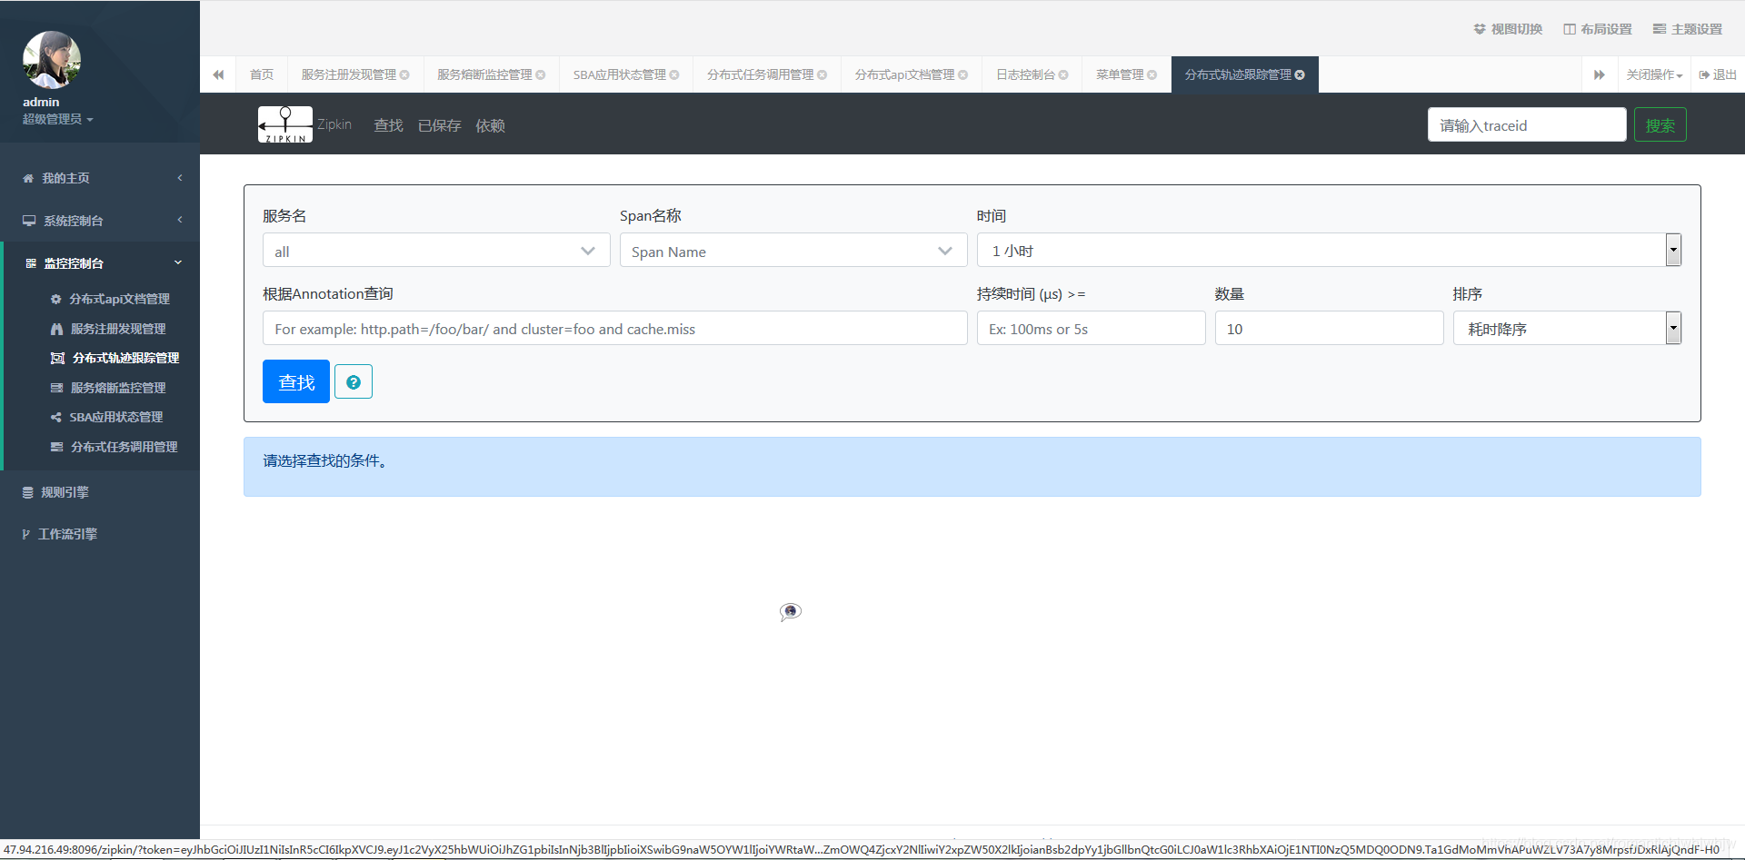This screenshot has width=1745, height=860.
Task: Click the home icon beside 我的主页
Action: [28, 178]
